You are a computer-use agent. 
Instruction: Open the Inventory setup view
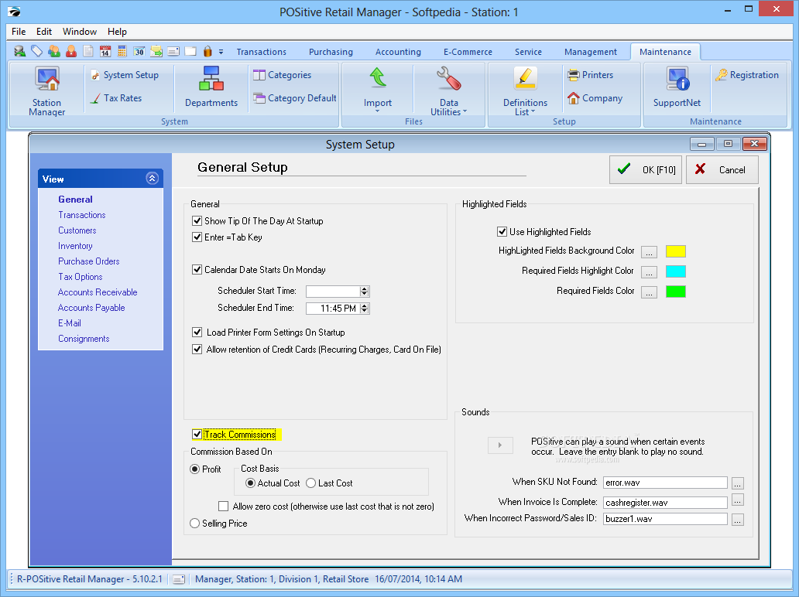point(75,246)
